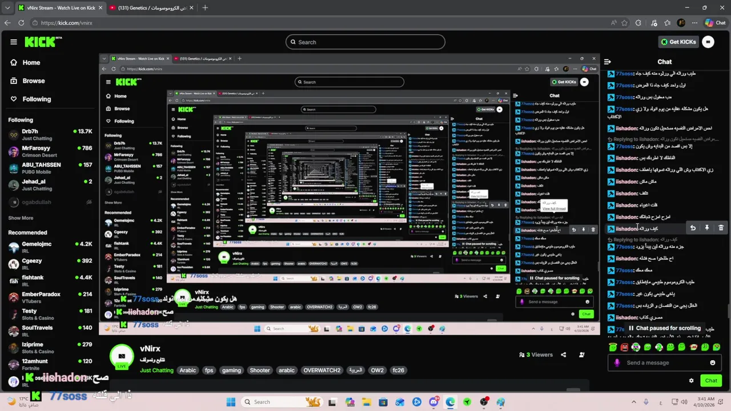Select the OVERWATCH2 stream tag
The image size is (731, 411).
(322, 370)
